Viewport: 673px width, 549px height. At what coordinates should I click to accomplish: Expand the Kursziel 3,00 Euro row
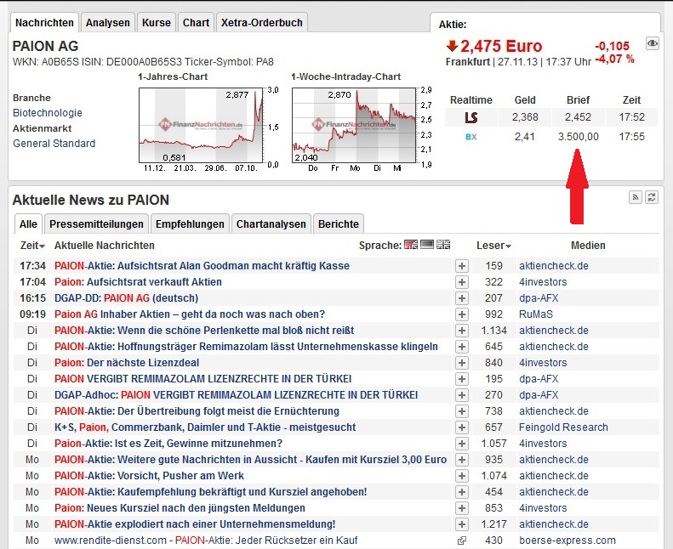462,460
